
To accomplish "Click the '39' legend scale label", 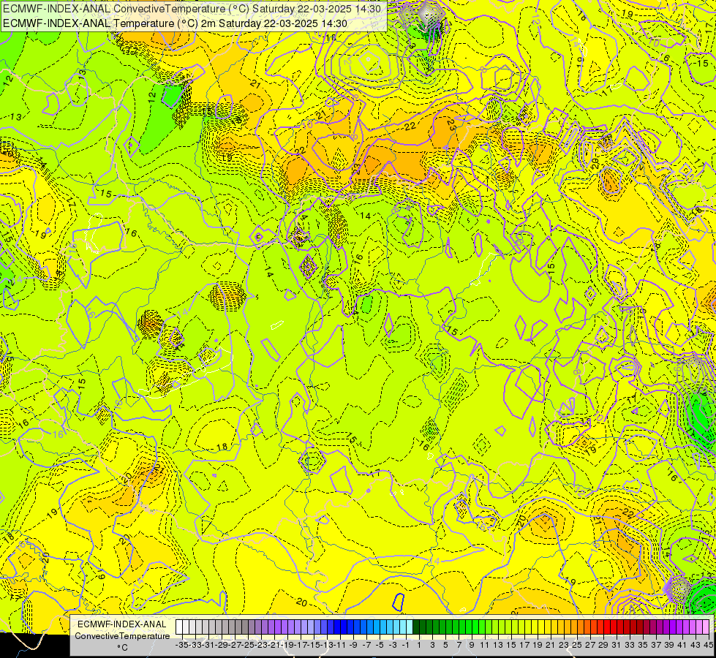I will click(669, 645).
